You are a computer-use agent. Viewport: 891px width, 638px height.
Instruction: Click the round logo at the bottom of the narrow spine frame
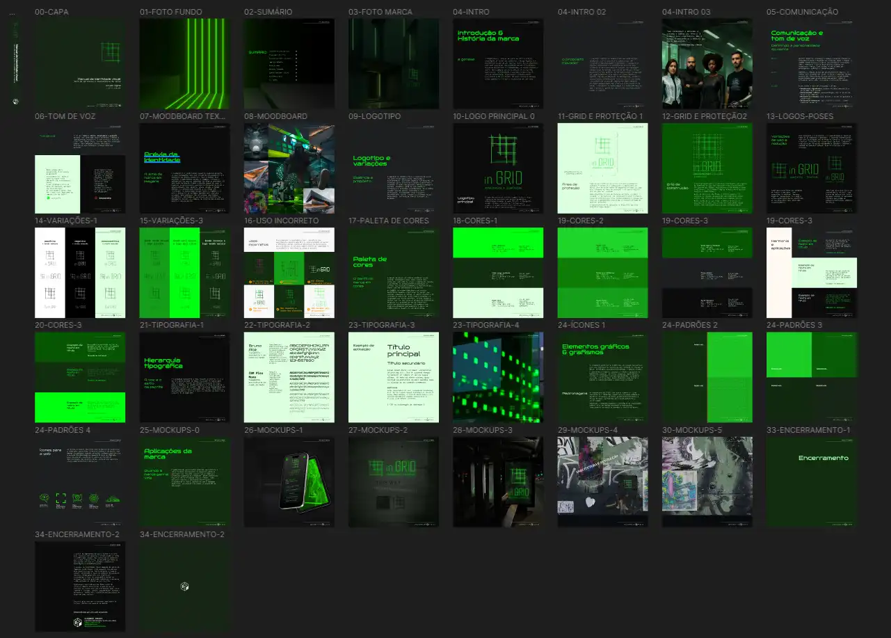tap(15, 101)
